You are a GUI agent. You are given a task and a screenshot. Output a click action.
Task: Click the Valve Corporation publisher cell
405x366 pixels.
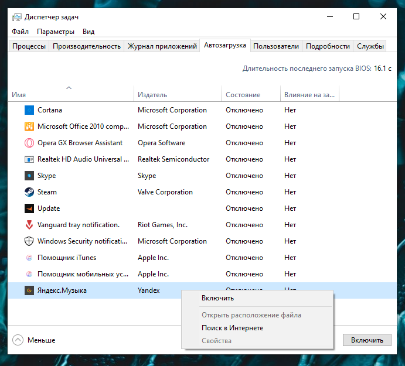165,192
